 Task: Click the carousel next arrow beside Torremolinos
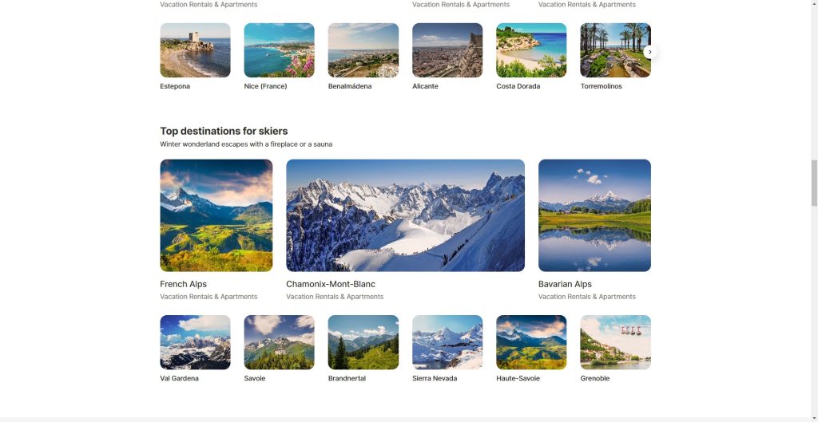649,52
